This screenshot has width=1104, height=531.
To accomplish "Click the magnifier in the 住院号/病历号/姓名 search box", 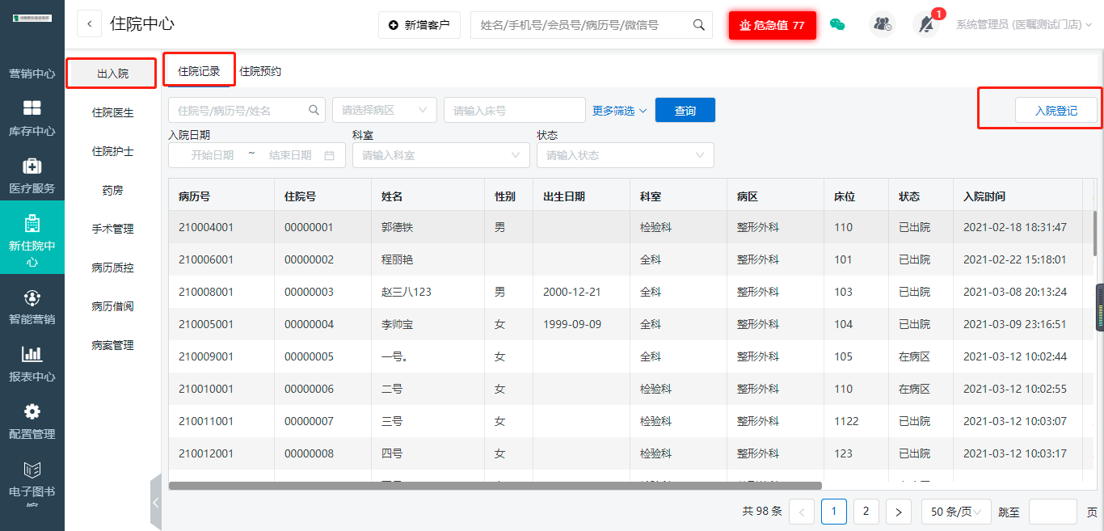I will tap(314, 110).
